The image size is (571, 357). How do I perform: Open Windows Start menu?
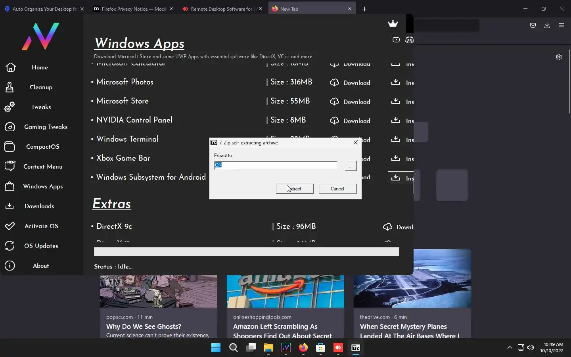pyautogui.click(x=216, y=348)
